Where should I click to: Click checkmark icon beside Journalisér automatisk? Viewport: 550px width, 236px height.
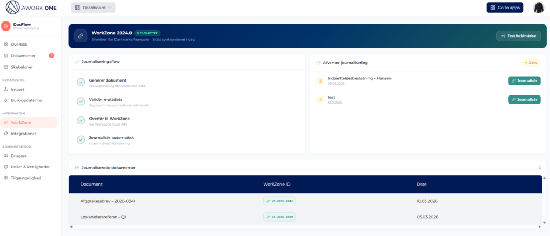click(x=81, y=140)
